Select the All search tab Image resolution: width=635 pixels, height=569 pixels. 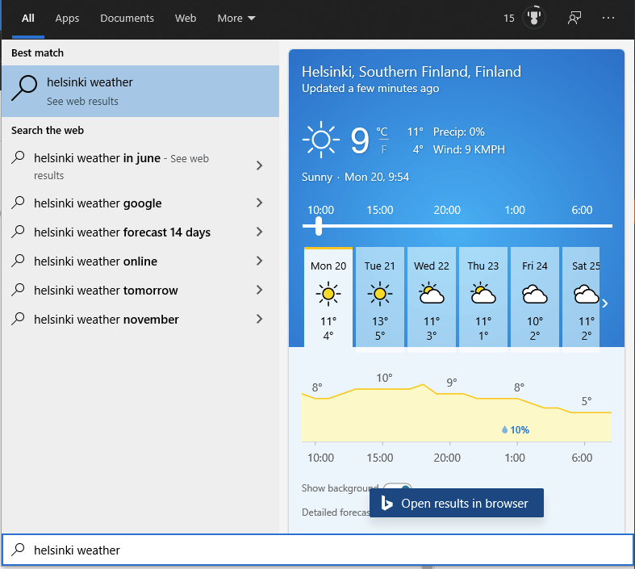point(28,19)
